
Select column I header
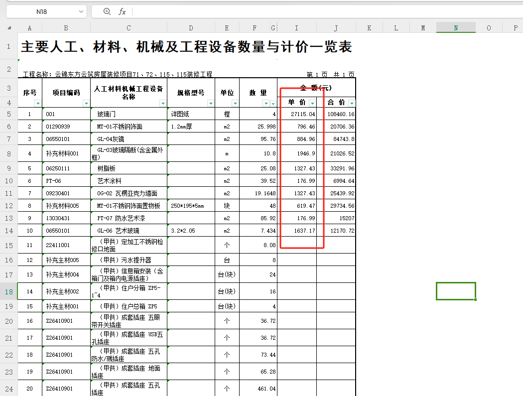tap(296, 28)
